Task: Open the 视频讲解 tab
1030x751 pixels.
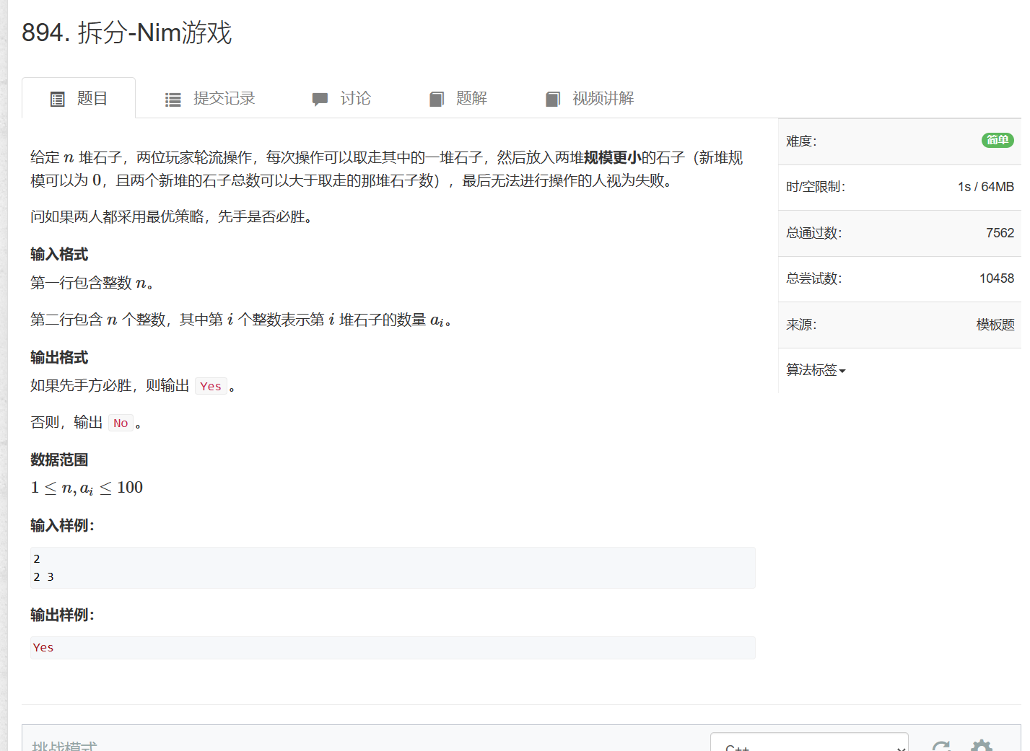Action: pos(590,98)
